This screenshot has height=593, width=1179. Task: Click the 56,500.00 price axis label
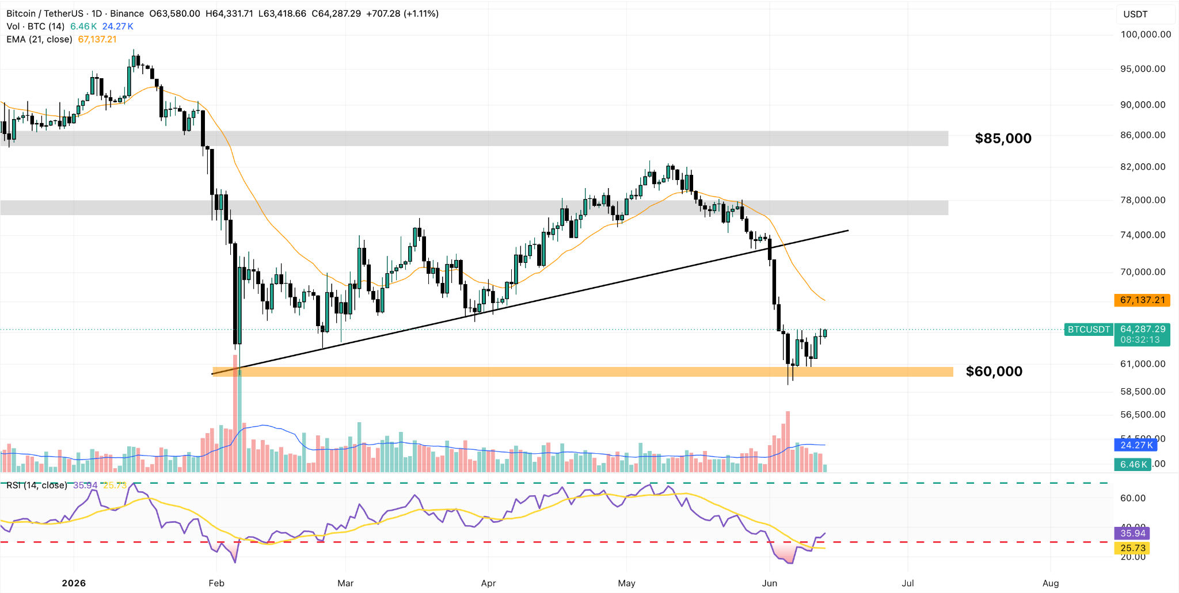1143,415
